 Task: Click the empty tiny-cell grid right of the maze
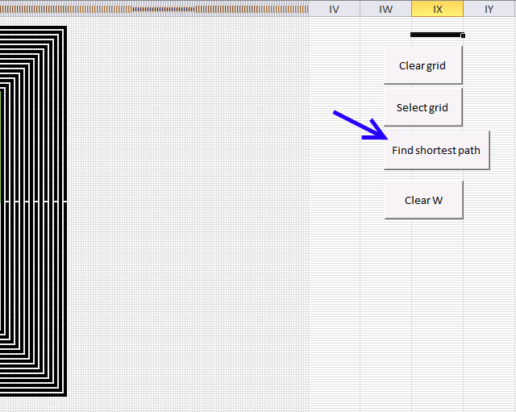tap(188, 214)
